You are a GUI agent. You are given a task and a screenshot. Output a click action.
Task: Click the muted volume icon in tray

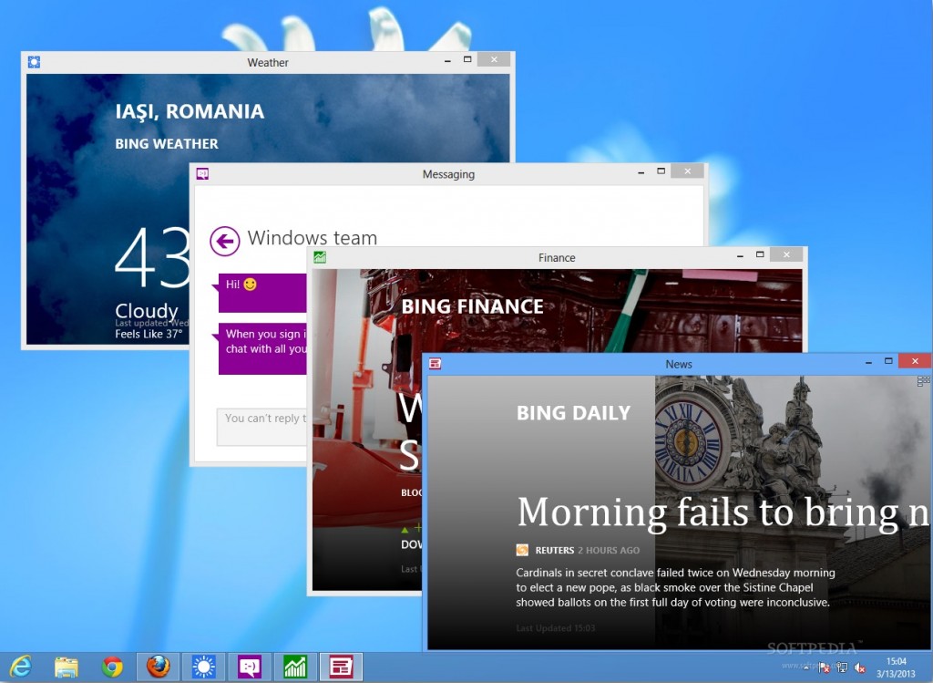[x=860, y=667]
